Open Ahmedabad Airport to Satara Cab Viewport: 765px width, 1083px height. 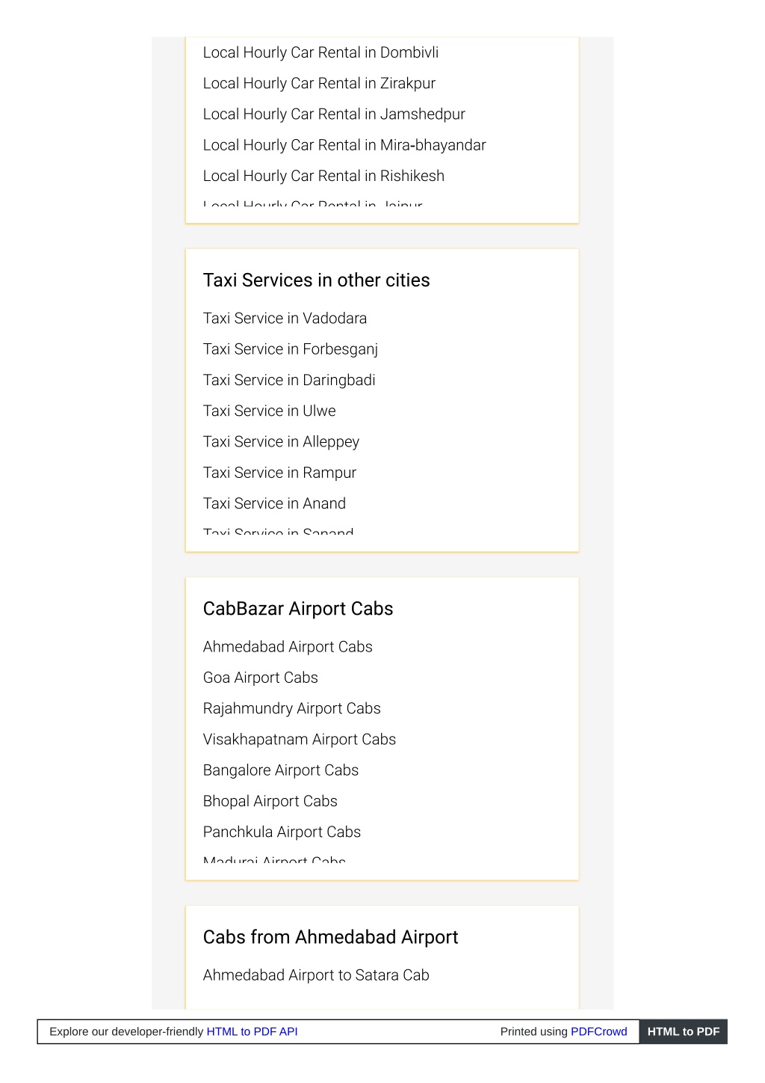(316, 975)
